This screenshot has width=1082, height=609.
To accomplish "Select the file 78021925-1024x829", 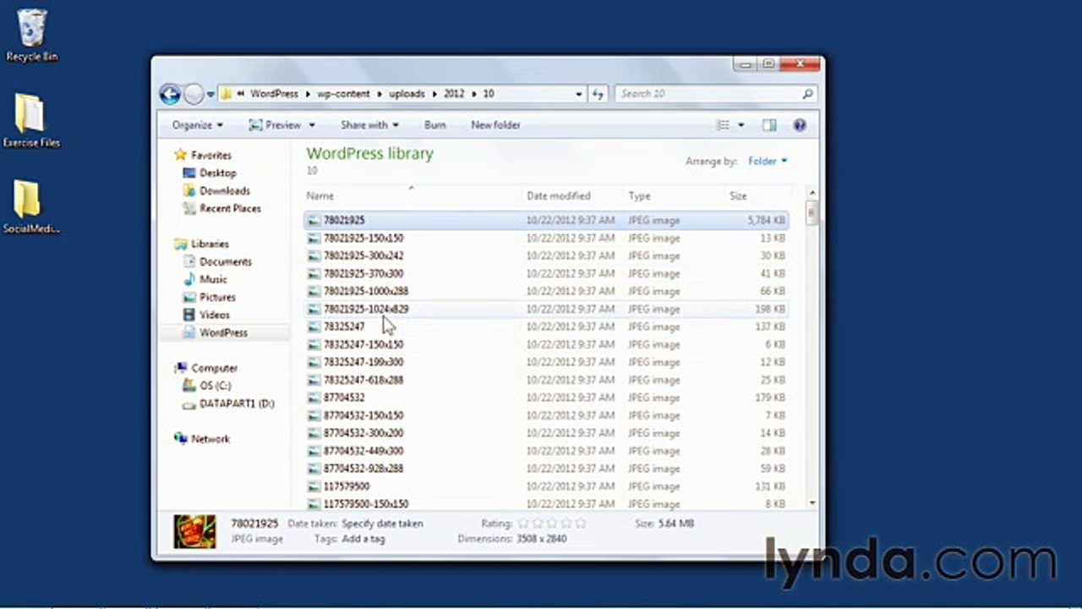I will click(x=546, y=310).
